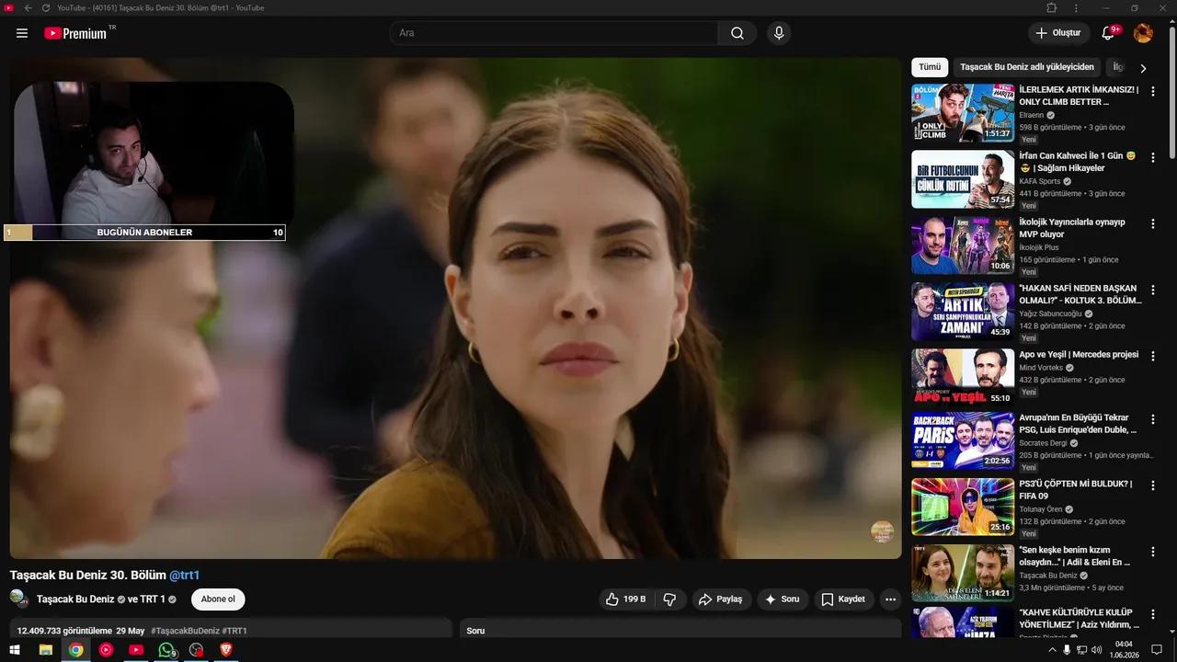
Task: Open İLERLEMEK ARTIK İMKANSIZ video thumbnail
Action: point(963,113)
